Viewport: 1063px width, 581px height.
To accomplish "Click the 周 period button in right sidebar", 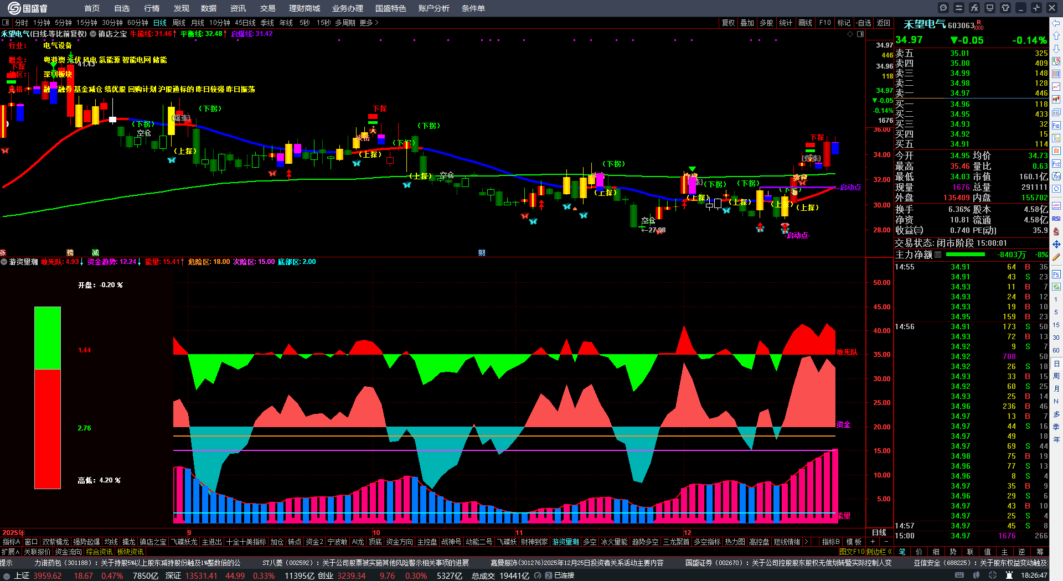I will click(1056, 376).
